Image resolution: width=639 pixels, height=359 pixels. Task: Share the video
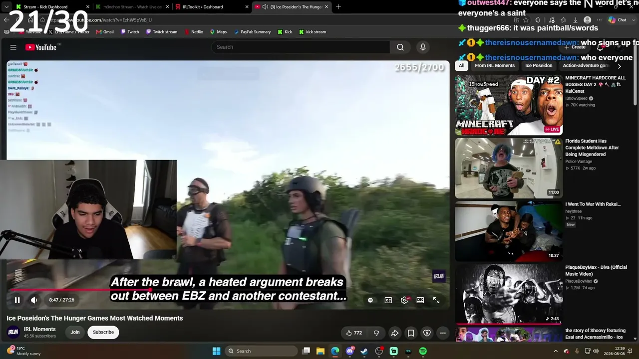pyautogui.click(x=395, y=333)
